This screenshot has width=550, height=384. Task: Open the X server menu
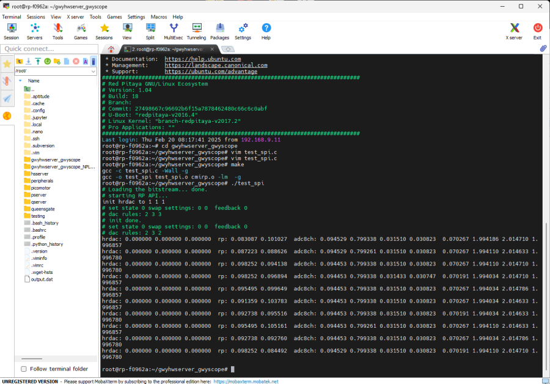[75, 17]
